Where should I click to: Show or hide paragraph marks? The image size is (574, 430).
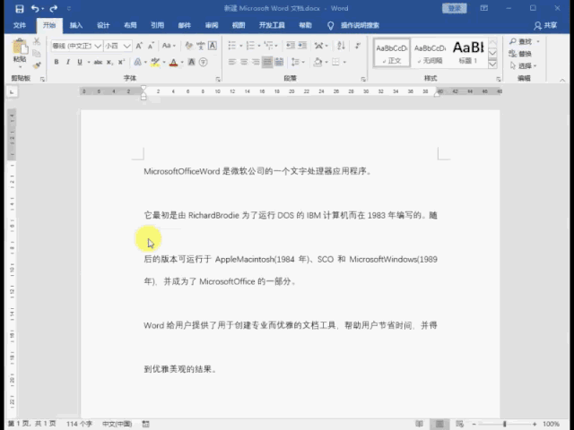coord(358,46)
